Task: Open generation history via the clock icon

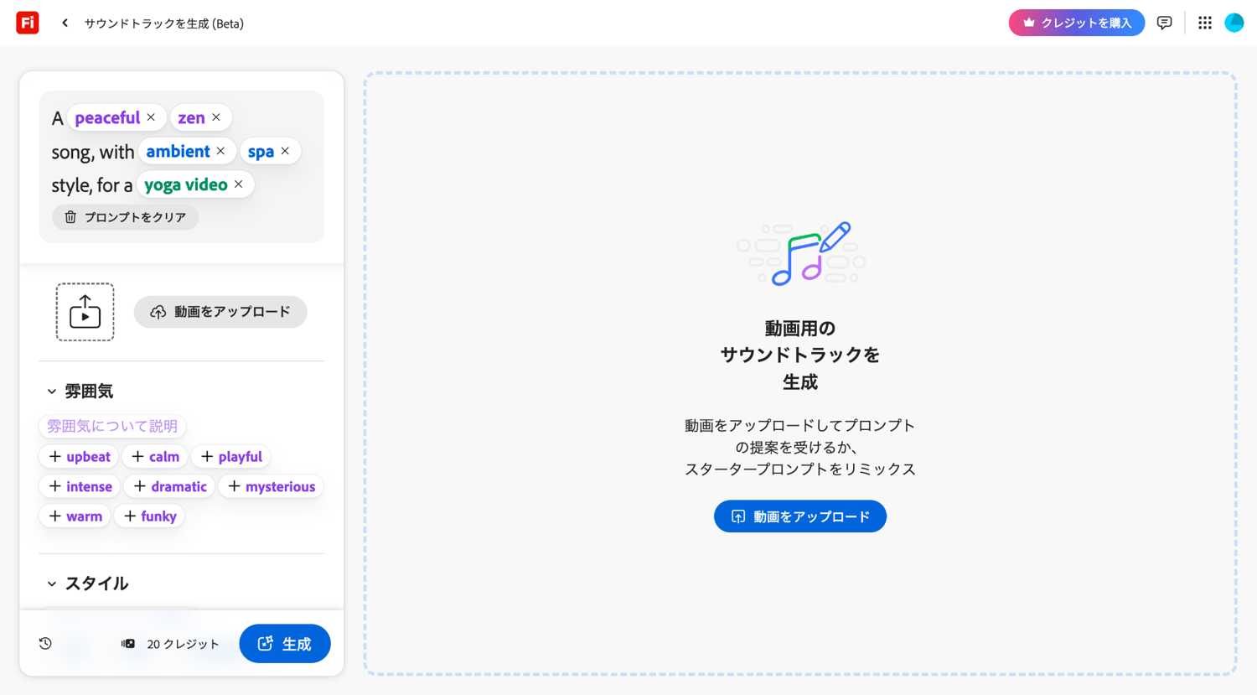Action: pyautogui.click(x=44, y=643)
